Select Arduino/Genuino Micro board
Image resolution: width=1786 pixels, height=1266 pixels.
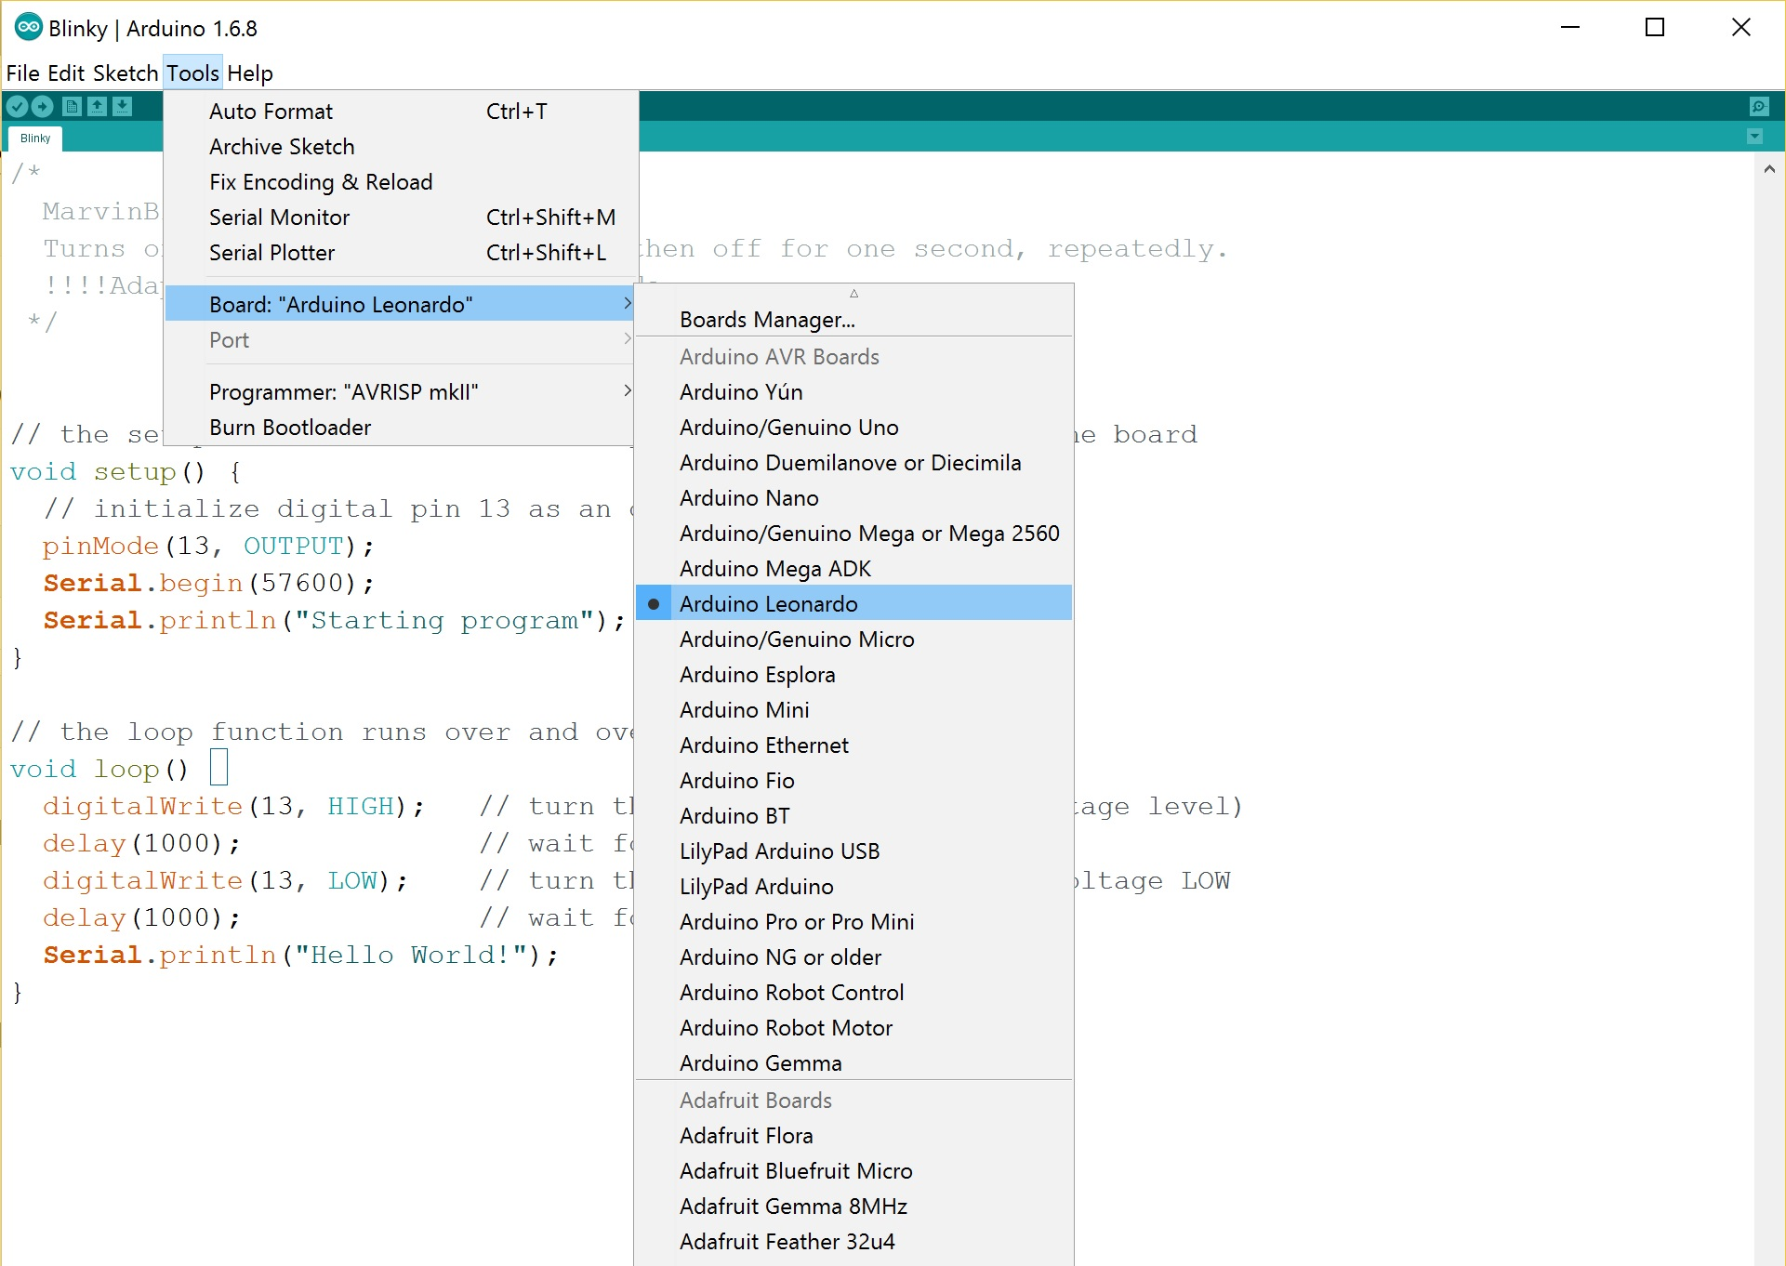[853, 640]
